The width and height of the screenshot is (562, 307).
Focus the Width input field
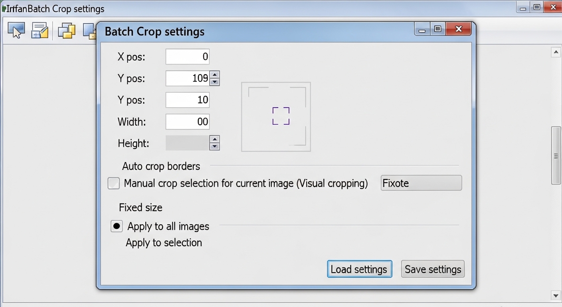coord(187,122)
